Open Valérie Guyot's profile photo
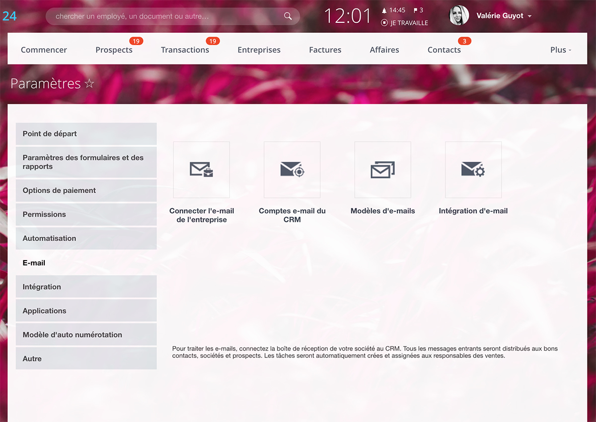The width and height of the screenshot is (596, 422). (x=459, y=16)
